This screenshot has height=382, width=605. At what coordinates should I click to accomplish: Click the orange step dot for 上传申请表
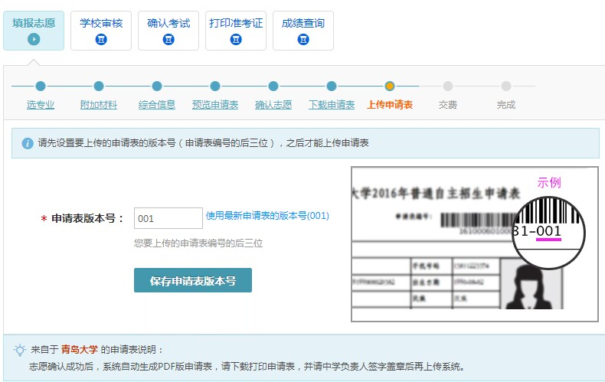point(390,87)
